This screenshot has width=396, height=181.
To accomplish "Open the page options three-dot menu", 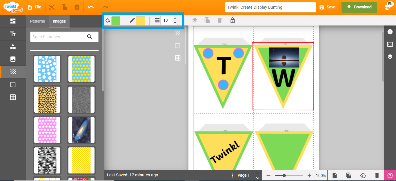I will point(232,175).
